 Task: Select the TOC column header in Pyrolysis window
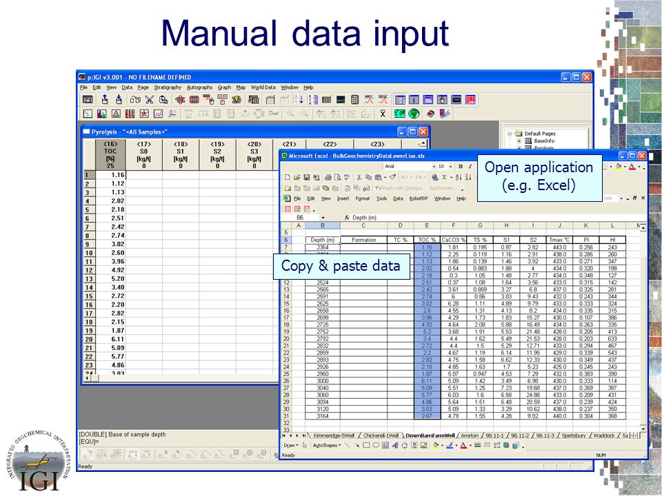point(110,155)
